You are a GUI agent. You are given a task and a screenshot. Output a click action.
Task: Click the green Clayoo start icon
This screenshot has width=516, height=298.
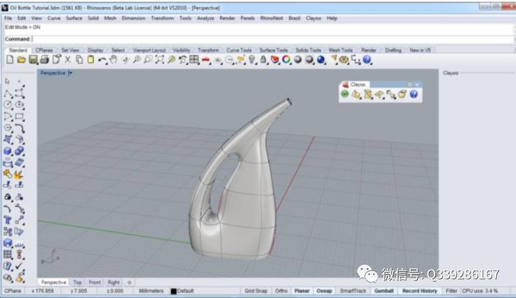pos(345,94)
